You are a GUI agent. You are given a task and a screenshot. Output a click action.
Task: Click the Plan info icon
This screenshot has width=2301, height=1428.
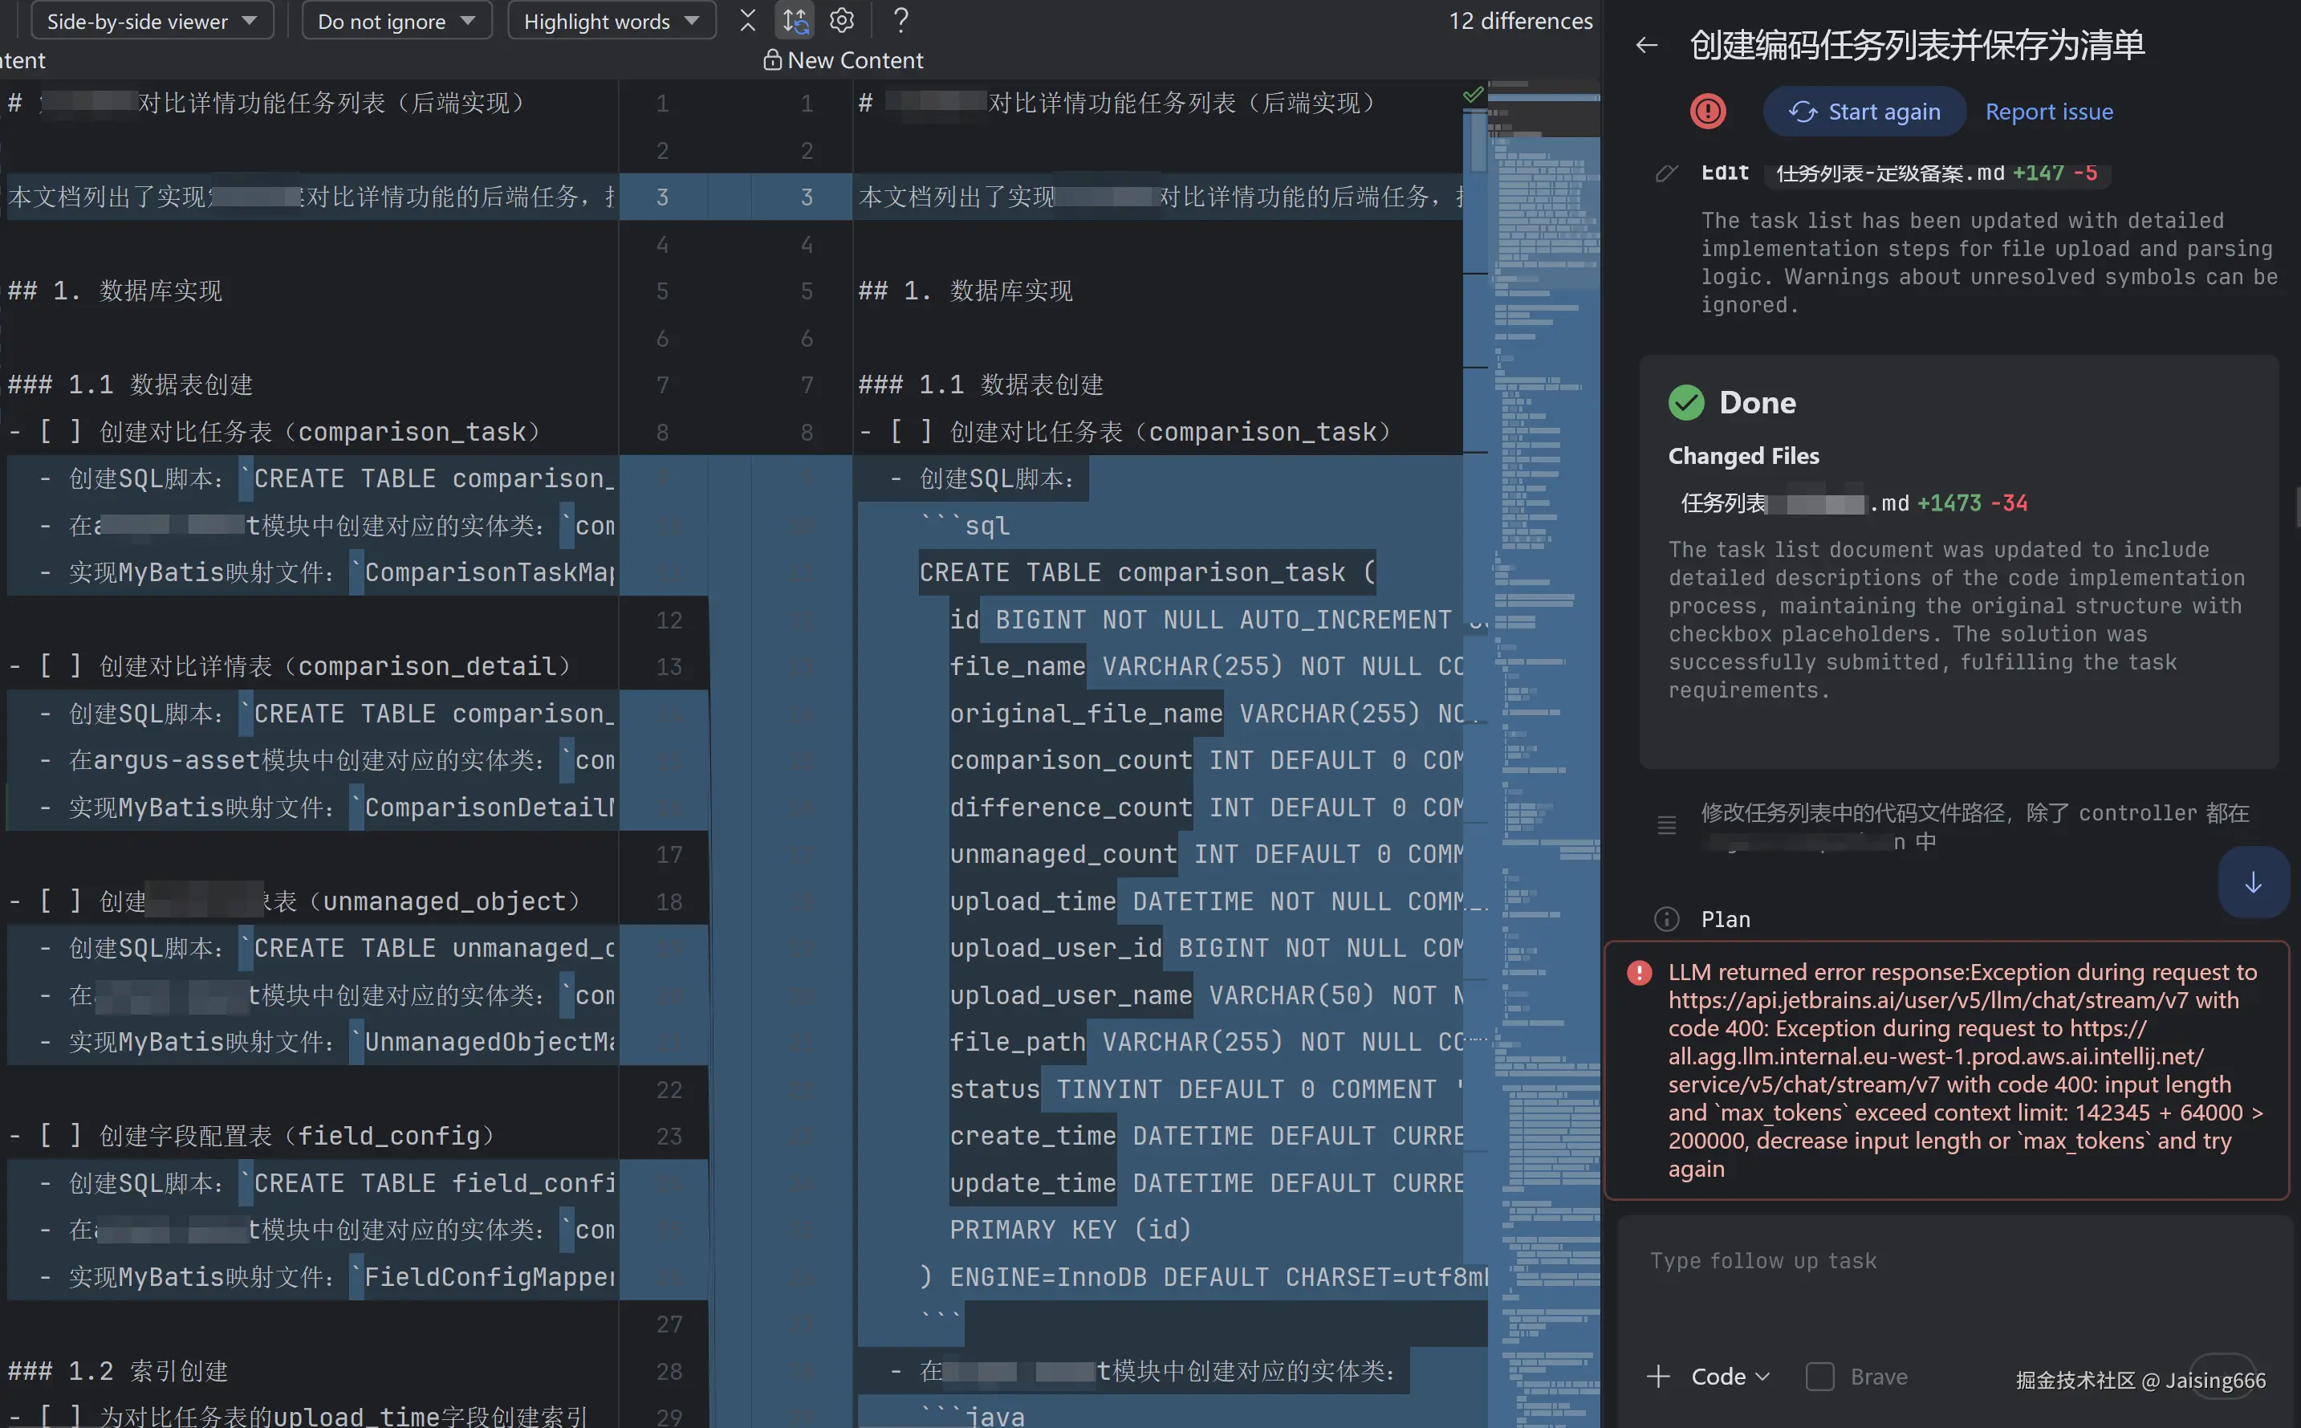pos(1666,919)
